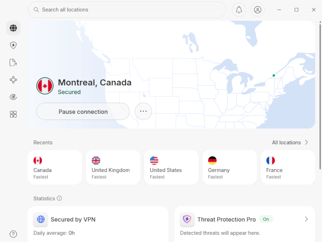Focus the Search all locations field
Screen dimensions: 322x242
pos(127,10)
